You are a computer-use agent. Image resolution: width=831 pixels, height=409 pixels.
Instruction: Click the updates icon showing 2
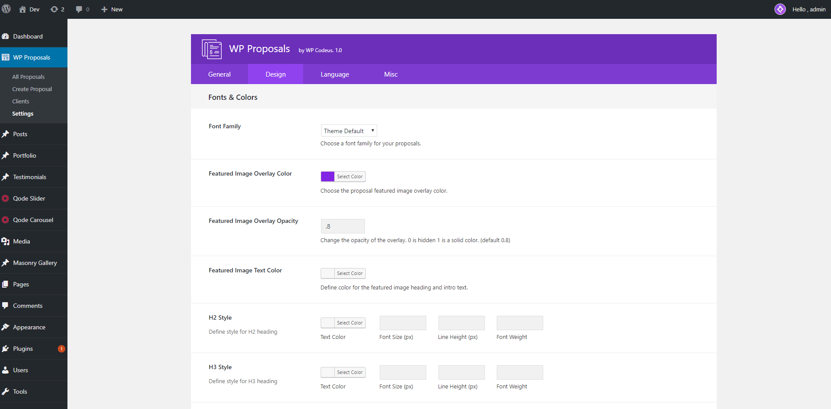[54, 9]
